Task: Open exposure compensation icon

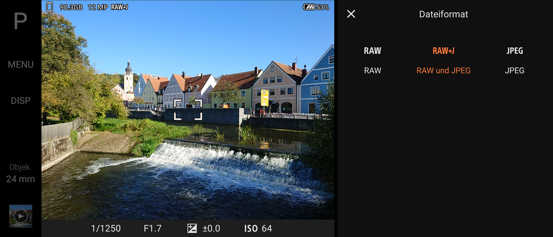Action: point(192,228)
